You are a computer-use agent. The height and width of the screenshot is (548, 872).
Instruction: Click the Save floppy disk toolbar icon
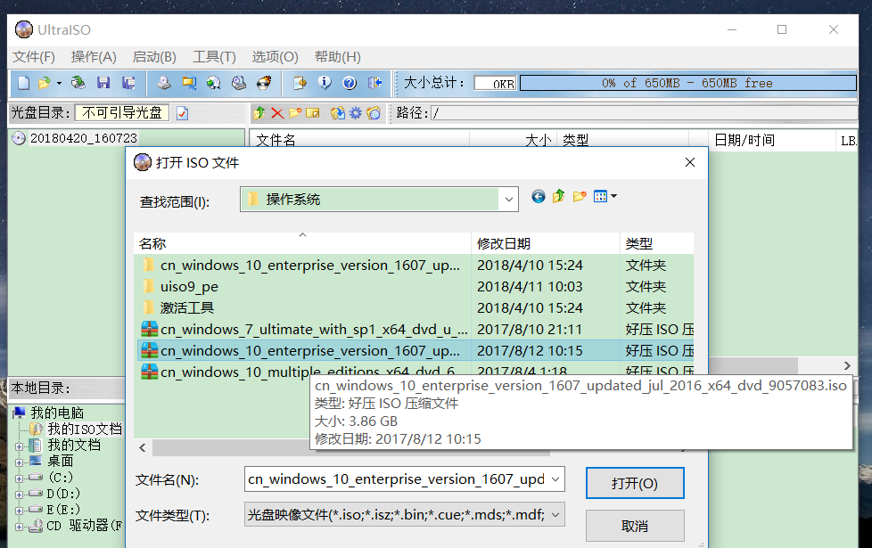pyautogui.click(x=103, y=83)
